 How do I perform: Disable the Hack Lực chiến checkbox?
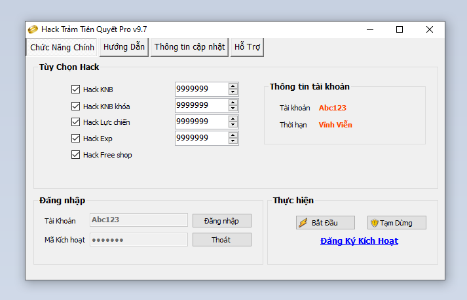click(x=75, y=122)
